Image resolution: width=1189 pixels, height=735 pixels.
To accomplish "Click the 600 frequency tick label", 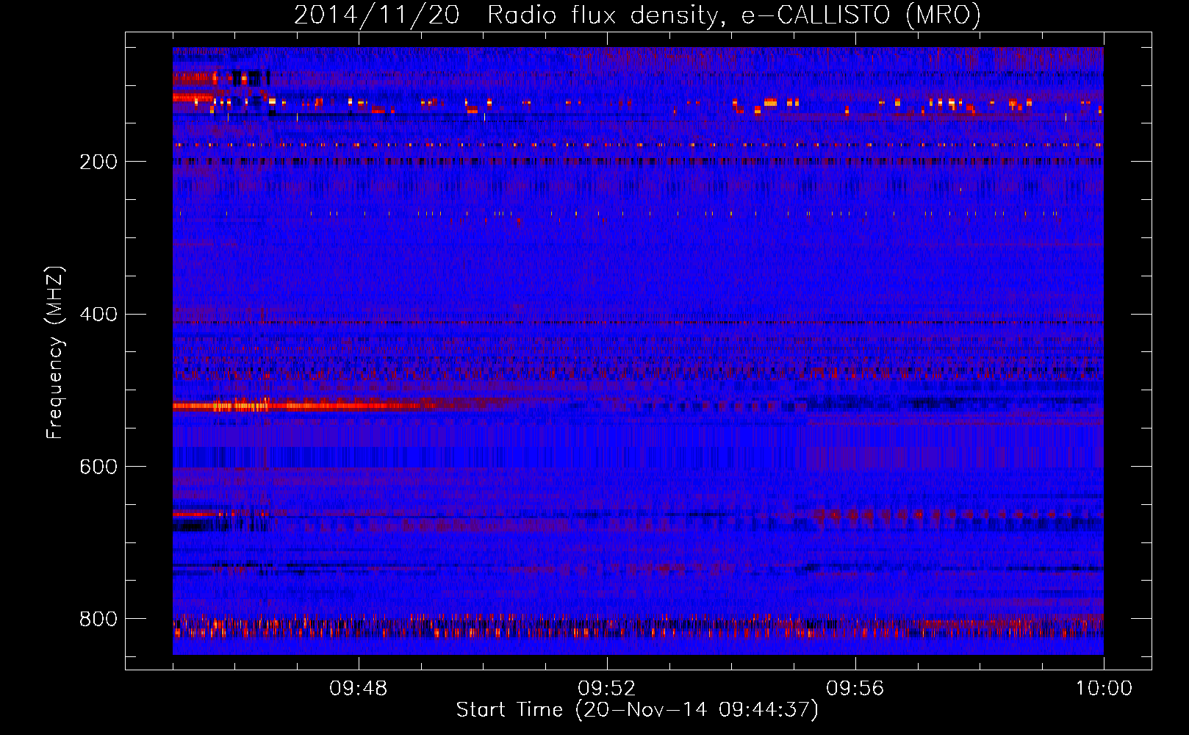I will [98, 467].
